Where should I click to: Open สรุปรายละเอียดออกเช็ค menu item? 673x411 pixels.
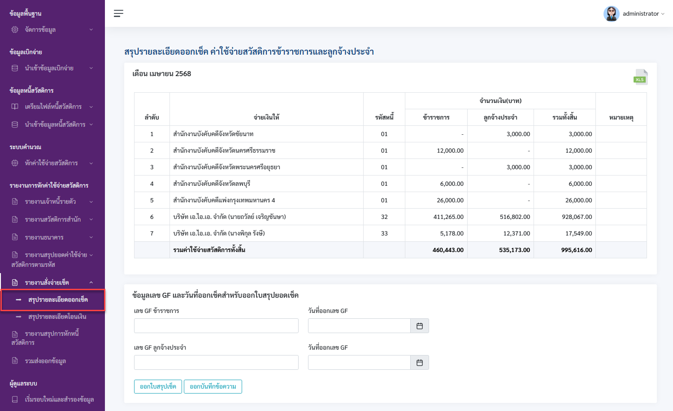click(x=53, y=300)
